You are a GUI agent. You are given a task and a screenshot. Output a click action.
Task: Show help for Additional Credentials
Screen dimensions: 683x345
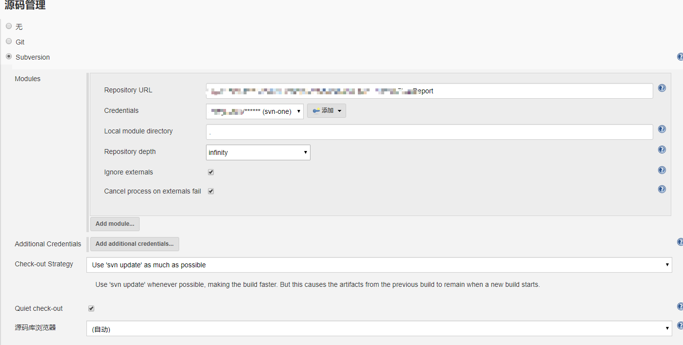[680, 242]
